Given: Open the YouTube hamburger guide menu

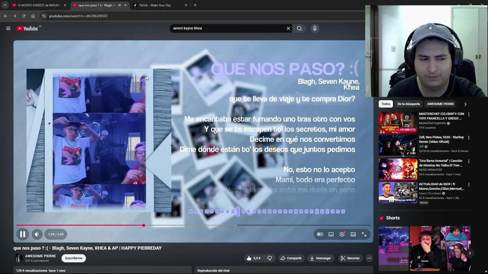Looking at the screenshot, I should click(8, 28).
